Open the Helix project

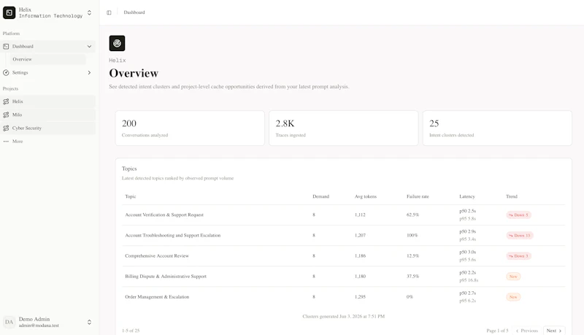(x=47, y=101)
